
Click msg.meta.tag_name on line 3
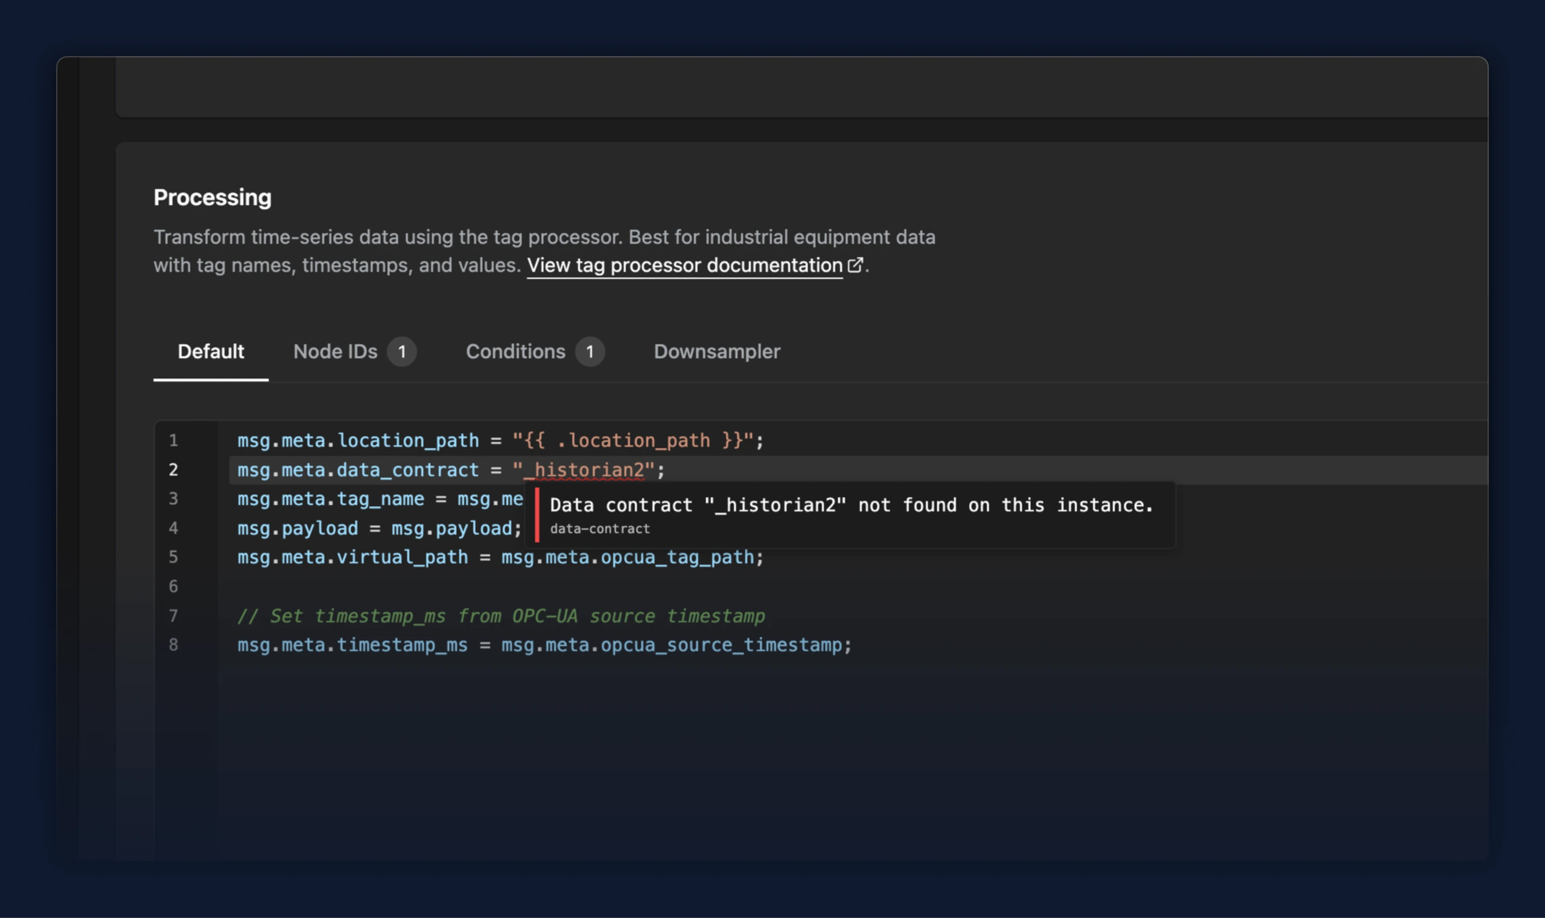[x=331, y=499]
